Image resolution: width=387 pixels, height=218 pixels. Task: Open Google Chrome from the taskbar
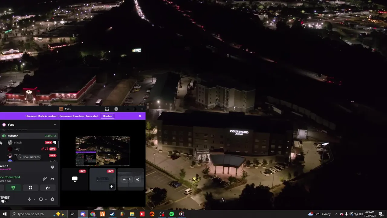pos(93,214)
